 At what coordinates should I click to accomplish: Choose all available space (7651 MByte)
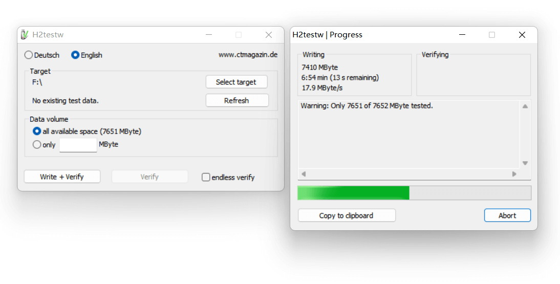(x=87, y=131)
